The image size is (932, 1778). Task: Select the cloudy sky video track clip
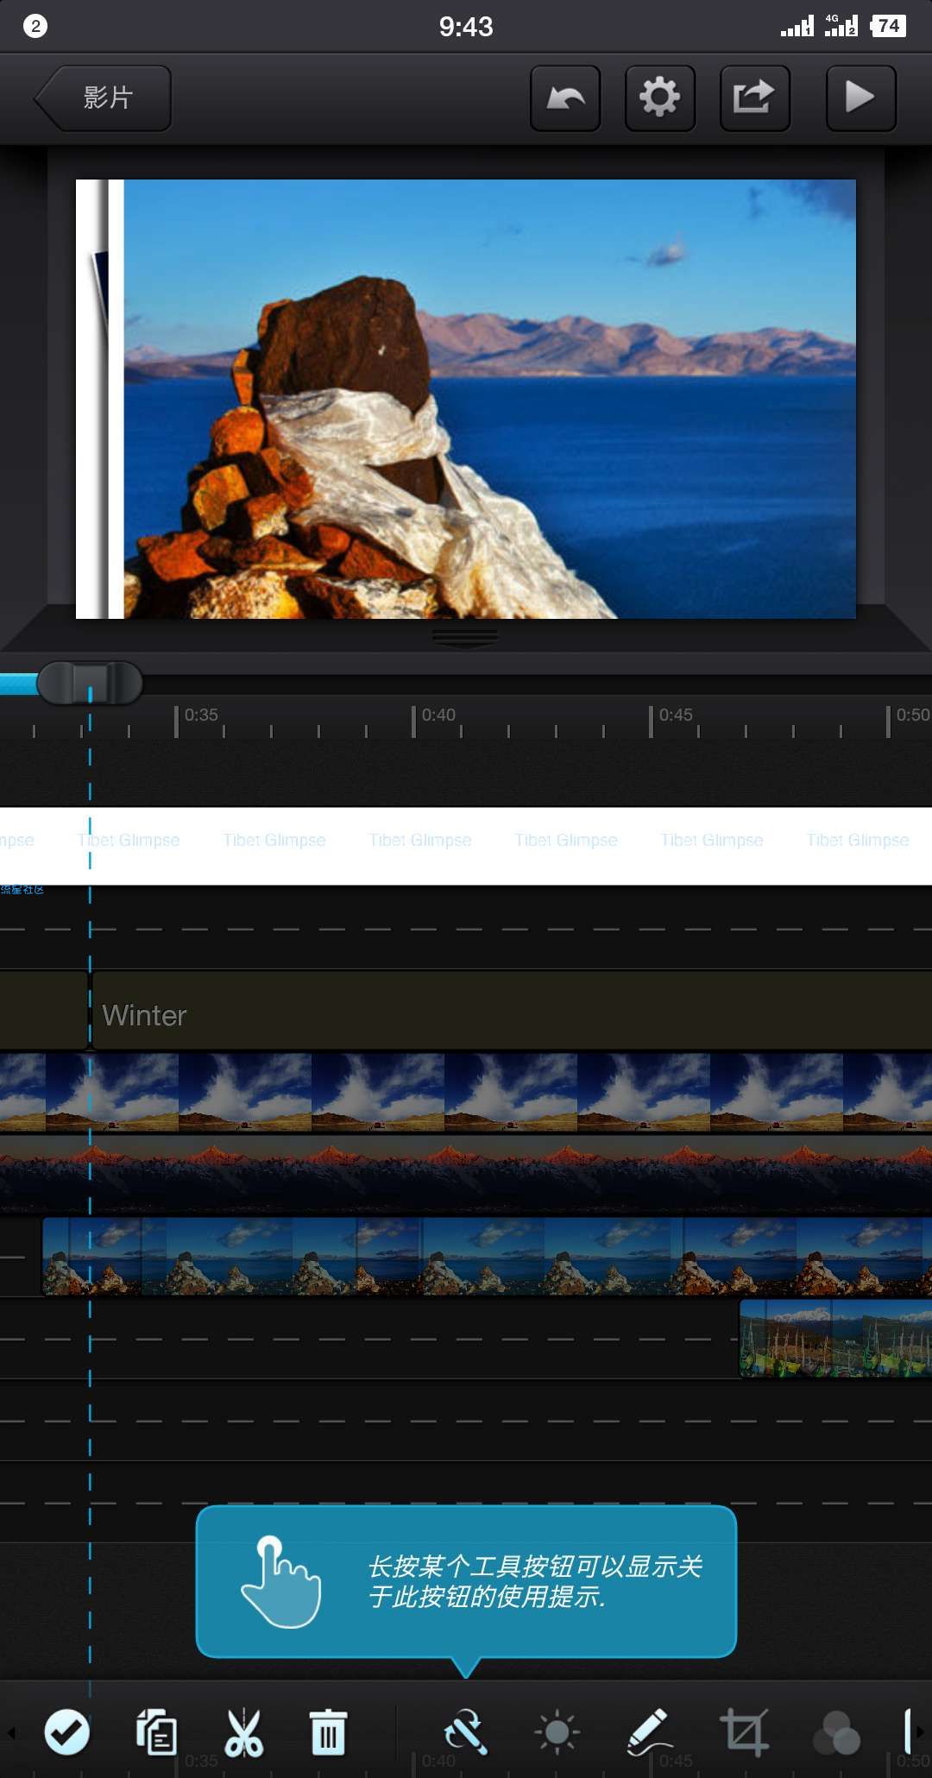coord(466,1092)
